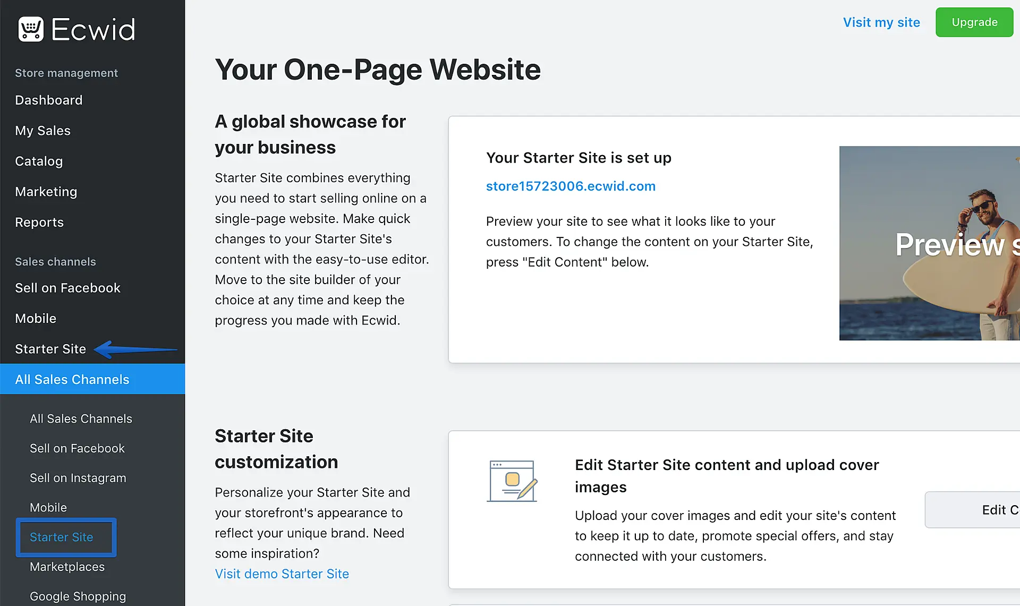The width and height of the screenshot is (1020, 606).
Task: Click Visit my site link
Action: click(x=881, y=22)
